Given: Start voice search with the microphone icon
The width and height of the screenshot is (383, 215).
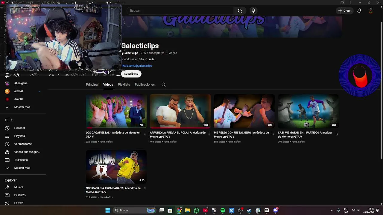Looking at the screenshot, I should [253, 11].
